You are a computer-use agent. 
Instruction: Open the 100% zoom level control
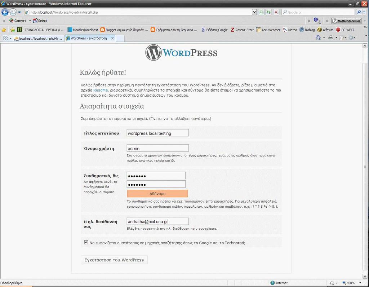click(352, 283)
